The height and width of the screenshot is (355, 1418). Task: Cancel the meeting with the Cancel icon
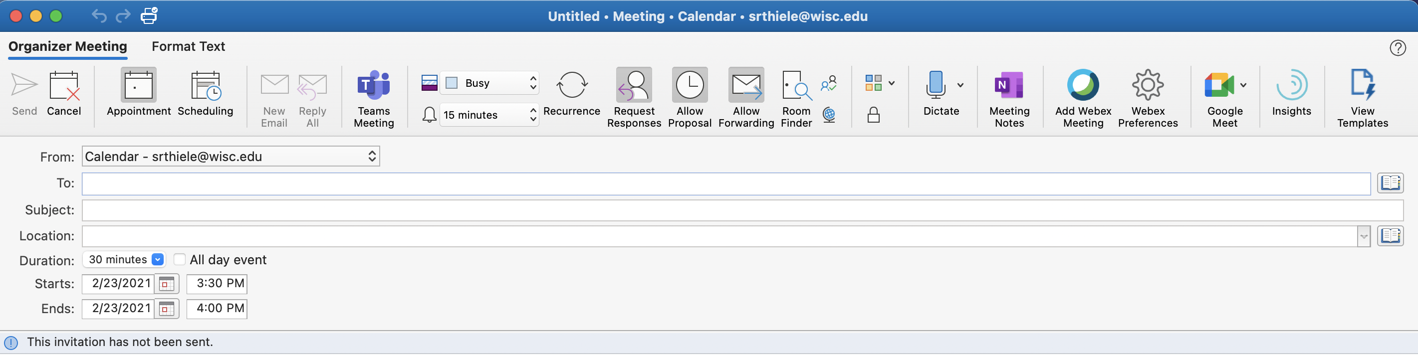[x=64, y=86]
